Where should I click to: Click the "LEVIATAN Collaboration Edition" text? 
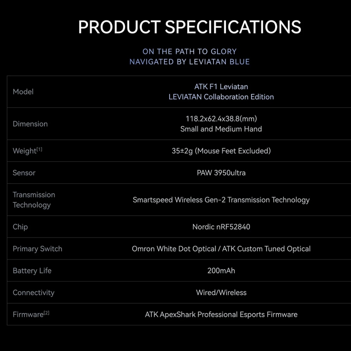[x=221, y=97]
